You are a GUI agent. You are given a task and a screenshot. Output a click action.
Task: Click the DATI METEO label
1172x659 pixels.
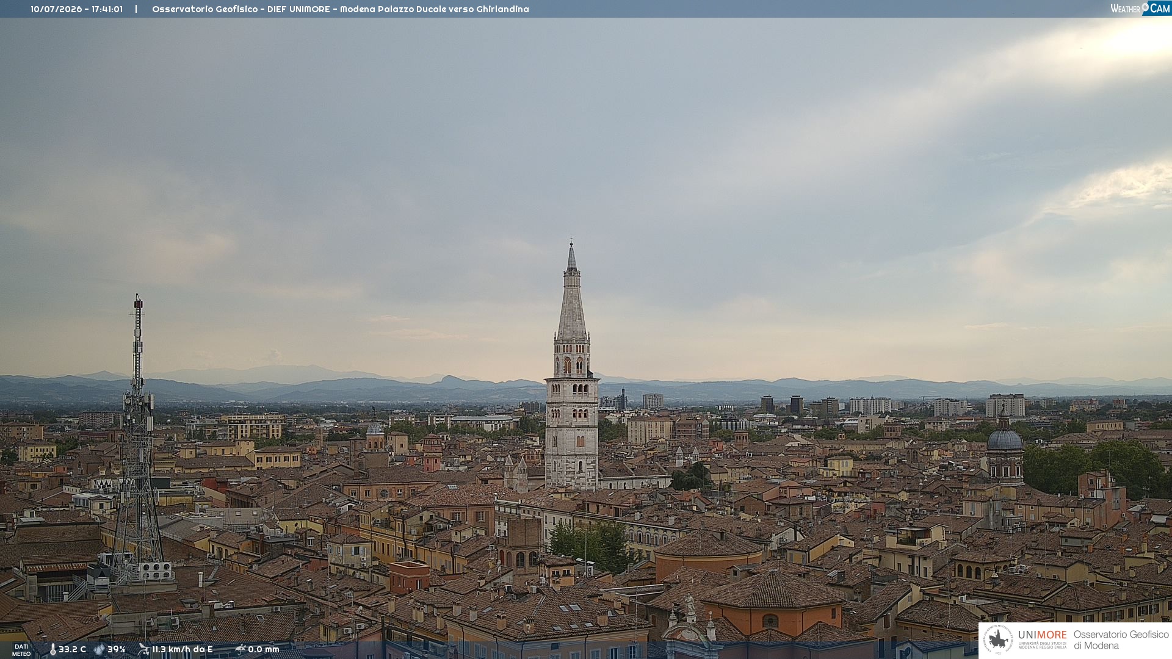(21, 650)
